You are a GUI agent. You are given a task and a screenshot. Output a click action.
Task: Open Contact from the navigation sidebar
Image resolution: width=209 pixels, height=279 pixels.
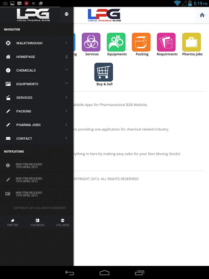pyautogui.click(x=37, y=138)
